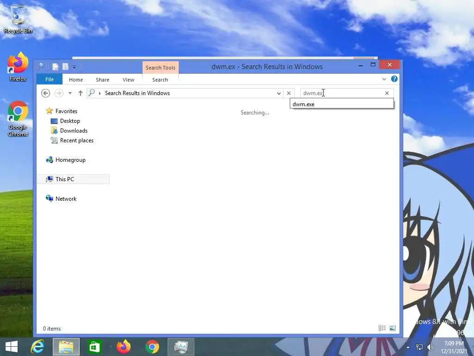
Task: Select the Search Tools contextual tab
Action: (161, 68)
